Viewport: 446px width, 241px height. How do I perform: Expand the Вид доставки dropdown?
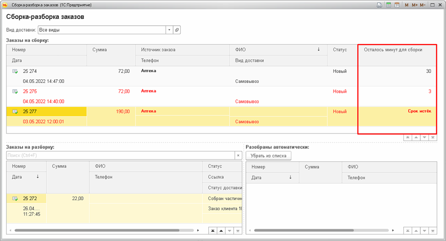[169, 30]
